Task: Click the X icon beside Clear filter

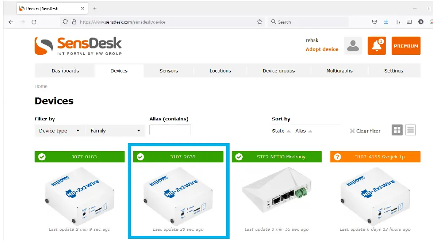Action: coord(352,131)
